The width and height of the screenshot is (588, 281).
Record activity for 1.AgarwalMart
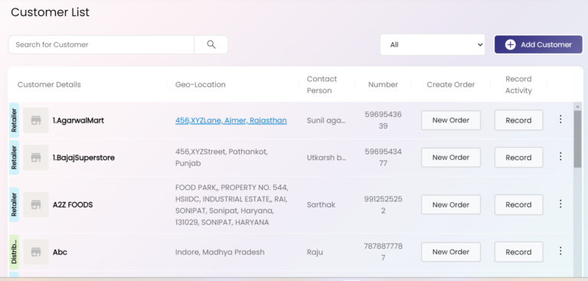tap(518, 120)
